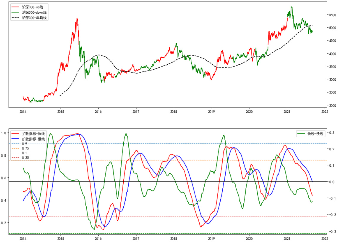Viewport: 338px width, 242px height.
Task: Select the −0.1 difference axis label
Action: [x=332, y=198]
